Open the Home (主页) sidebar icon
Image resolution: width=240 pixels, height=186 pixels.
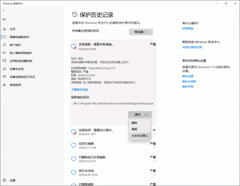[x=4, y=29]
